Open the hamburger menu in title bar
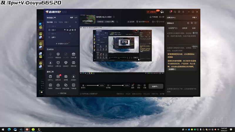 183,12
